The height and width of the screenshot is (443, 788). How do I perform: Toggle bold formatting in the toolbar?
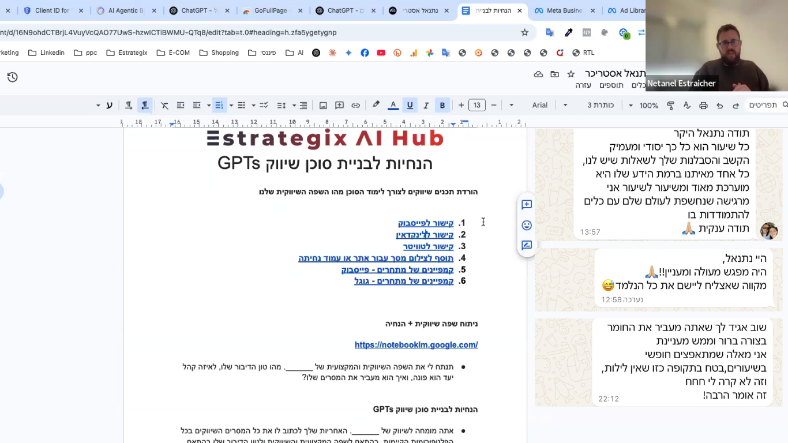442,105
